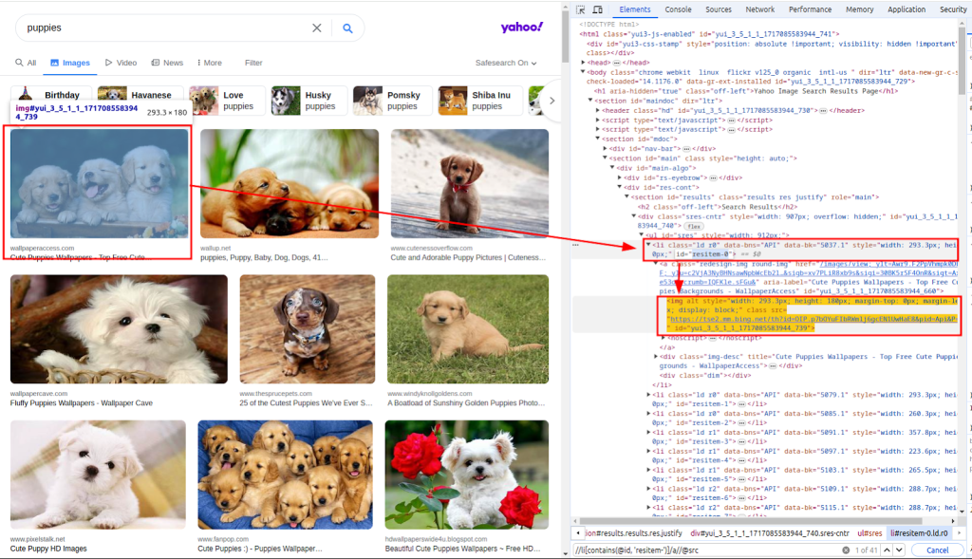This screenshot has height=559, width=972.
Task: Expand the div nav-bar node
Action: pyautogui.click(x=606, y=149)
